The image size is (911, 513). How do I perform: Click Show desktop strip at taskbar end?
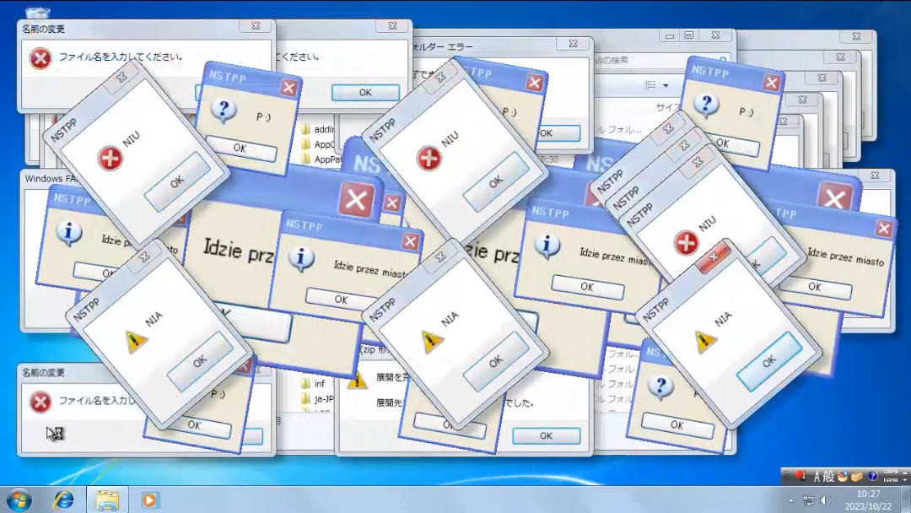[906, 499]
